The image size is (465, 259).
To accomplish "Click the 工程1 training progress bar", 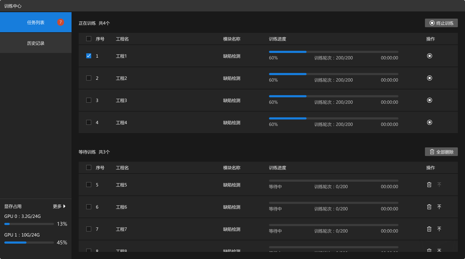I will tap(334, 52).
